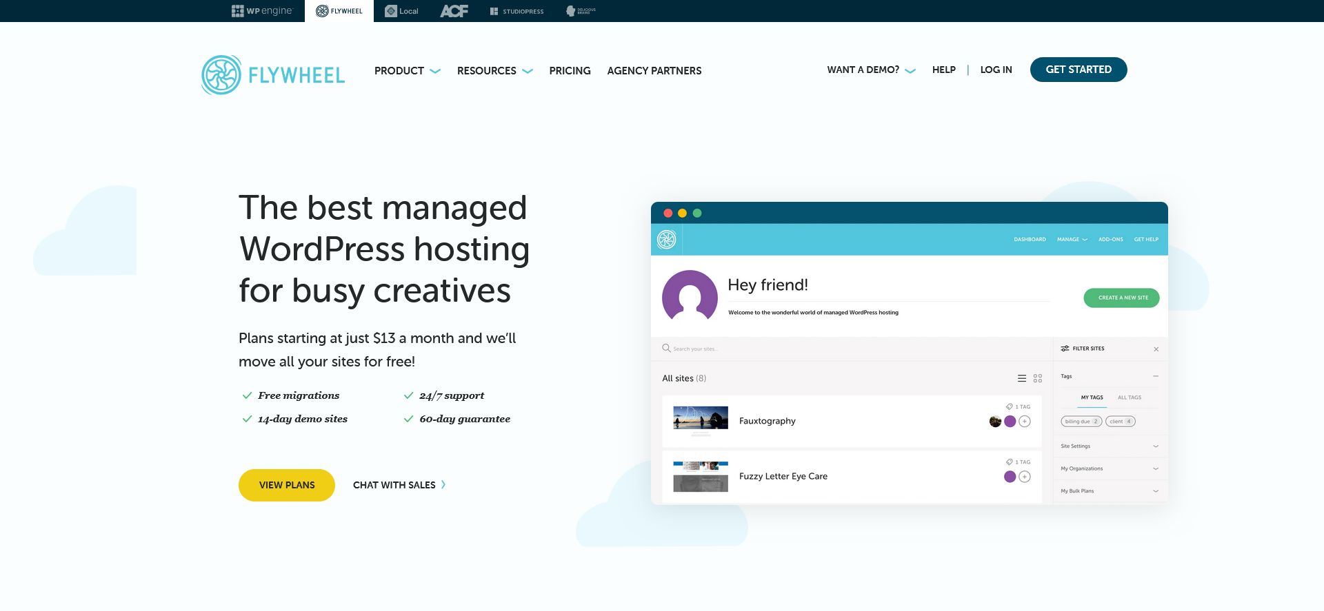Viewport: 1324px width, 611px height.
Task: Click the Fauxtography site name
Action: click(768, 421)
